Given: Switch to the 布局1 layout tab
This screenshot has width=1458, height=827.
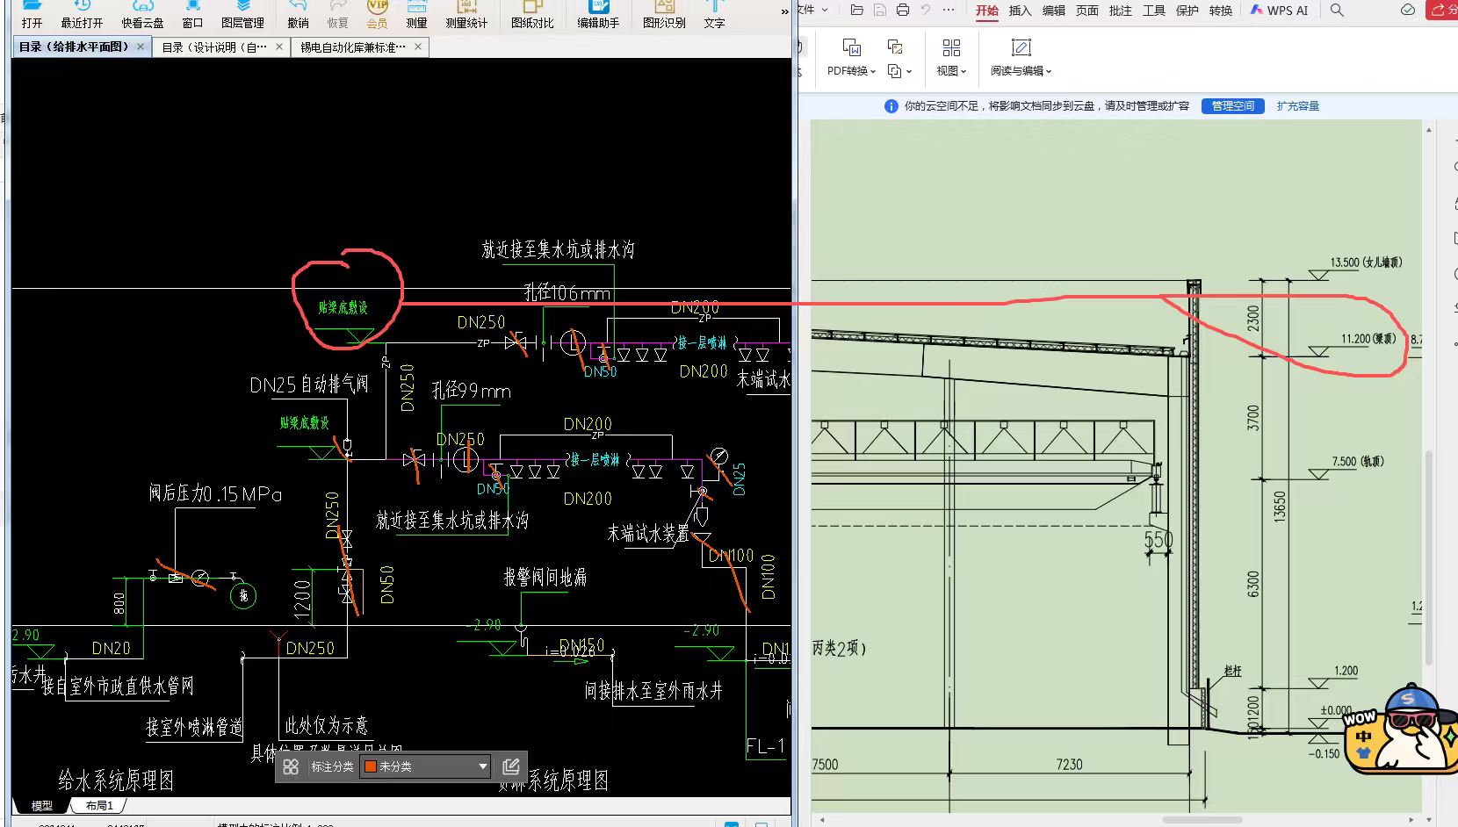Looking at the screenshot, I should click(x=99, y=805).
